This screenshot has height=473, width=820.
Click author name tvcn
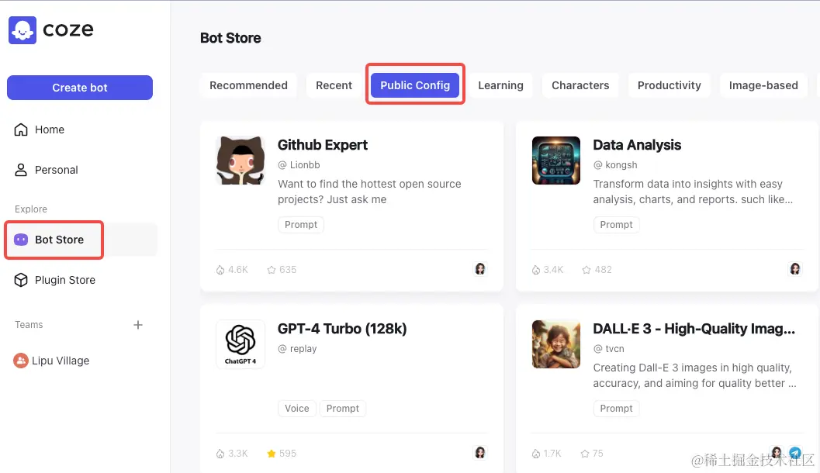pyautogui.click(x=614, y=349)
